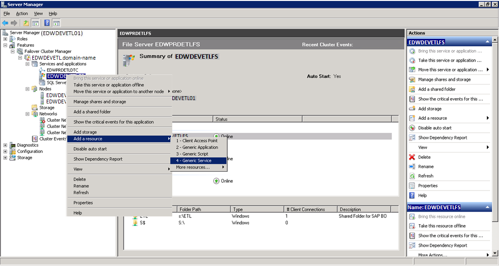Click Add a resource link in Actions pane
The image size is (499, 266).
[433, 118]
